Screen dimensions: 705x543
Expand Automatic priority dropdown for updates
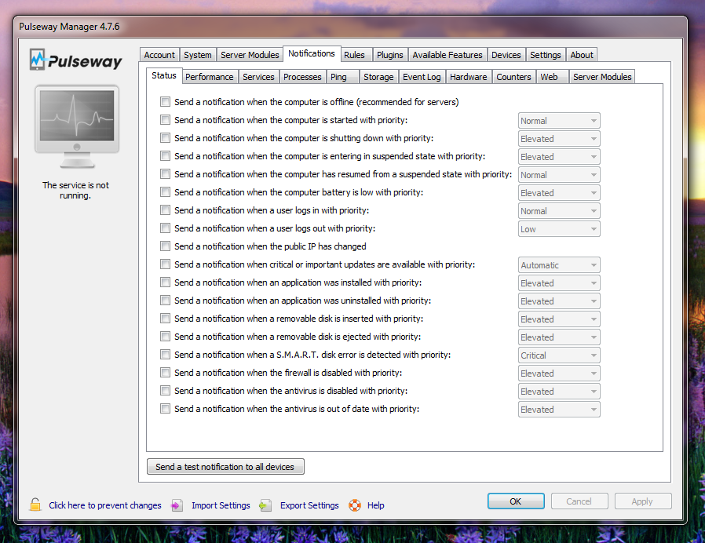click(559, 264)
